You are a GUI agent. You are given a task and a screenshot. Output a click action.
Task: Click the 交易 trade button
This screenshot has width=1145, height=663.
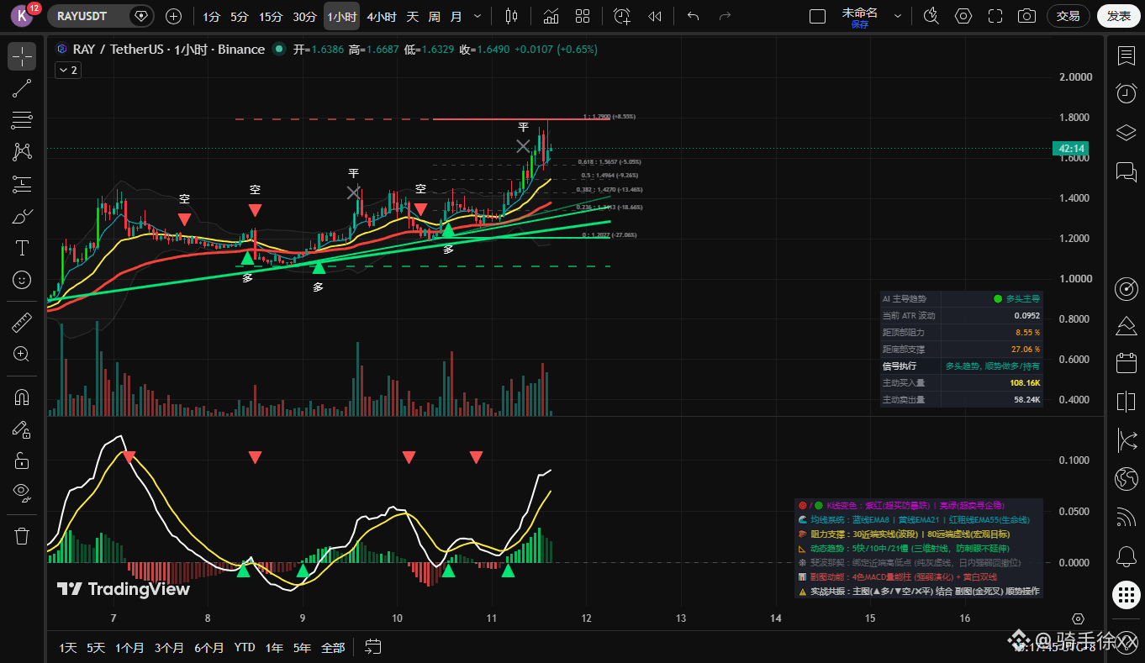(1068, 16)
